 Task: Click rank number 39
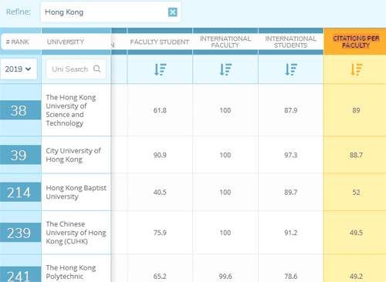19,155
